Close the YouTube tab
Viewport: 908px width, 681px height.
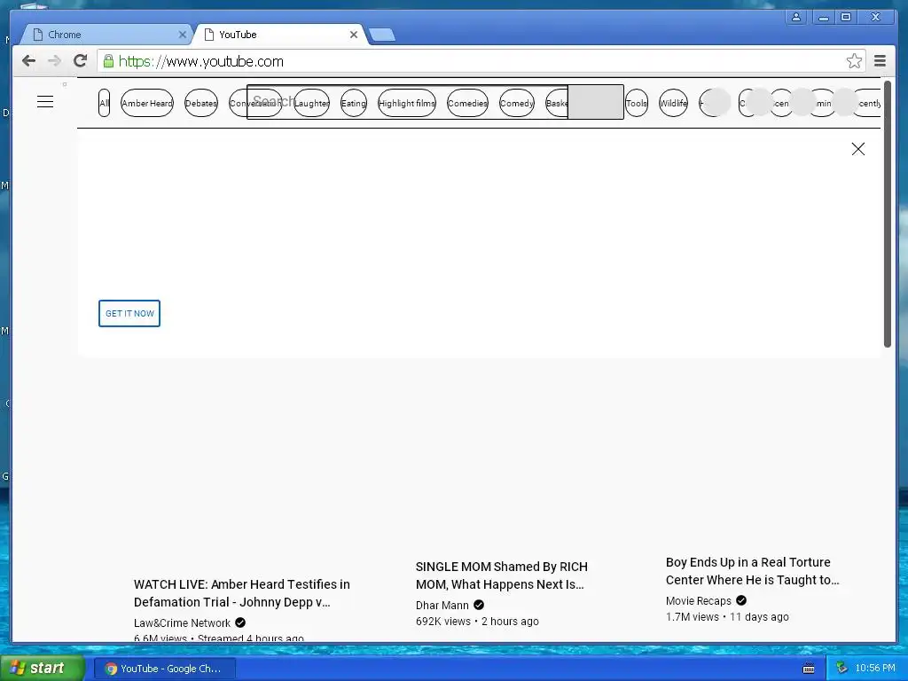coord(353,35)
